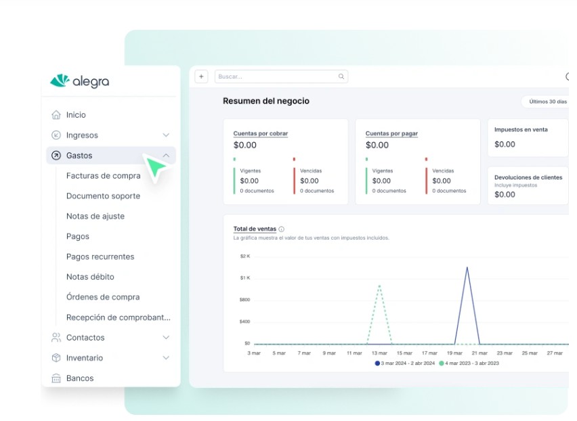This screenshot has width=577, height=421.
Task: Click the Contactos people icon
Action: [56, 337]
